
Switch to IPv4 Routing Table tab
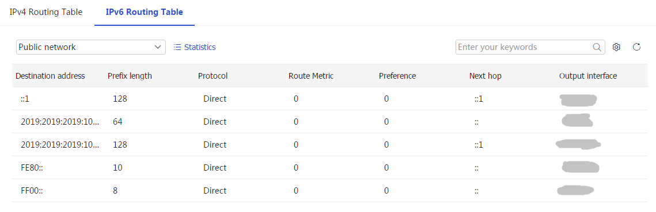coord(46,12)
